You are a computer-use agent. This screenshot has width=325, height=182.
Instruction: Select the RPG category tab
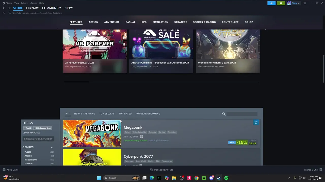(144, 22)
